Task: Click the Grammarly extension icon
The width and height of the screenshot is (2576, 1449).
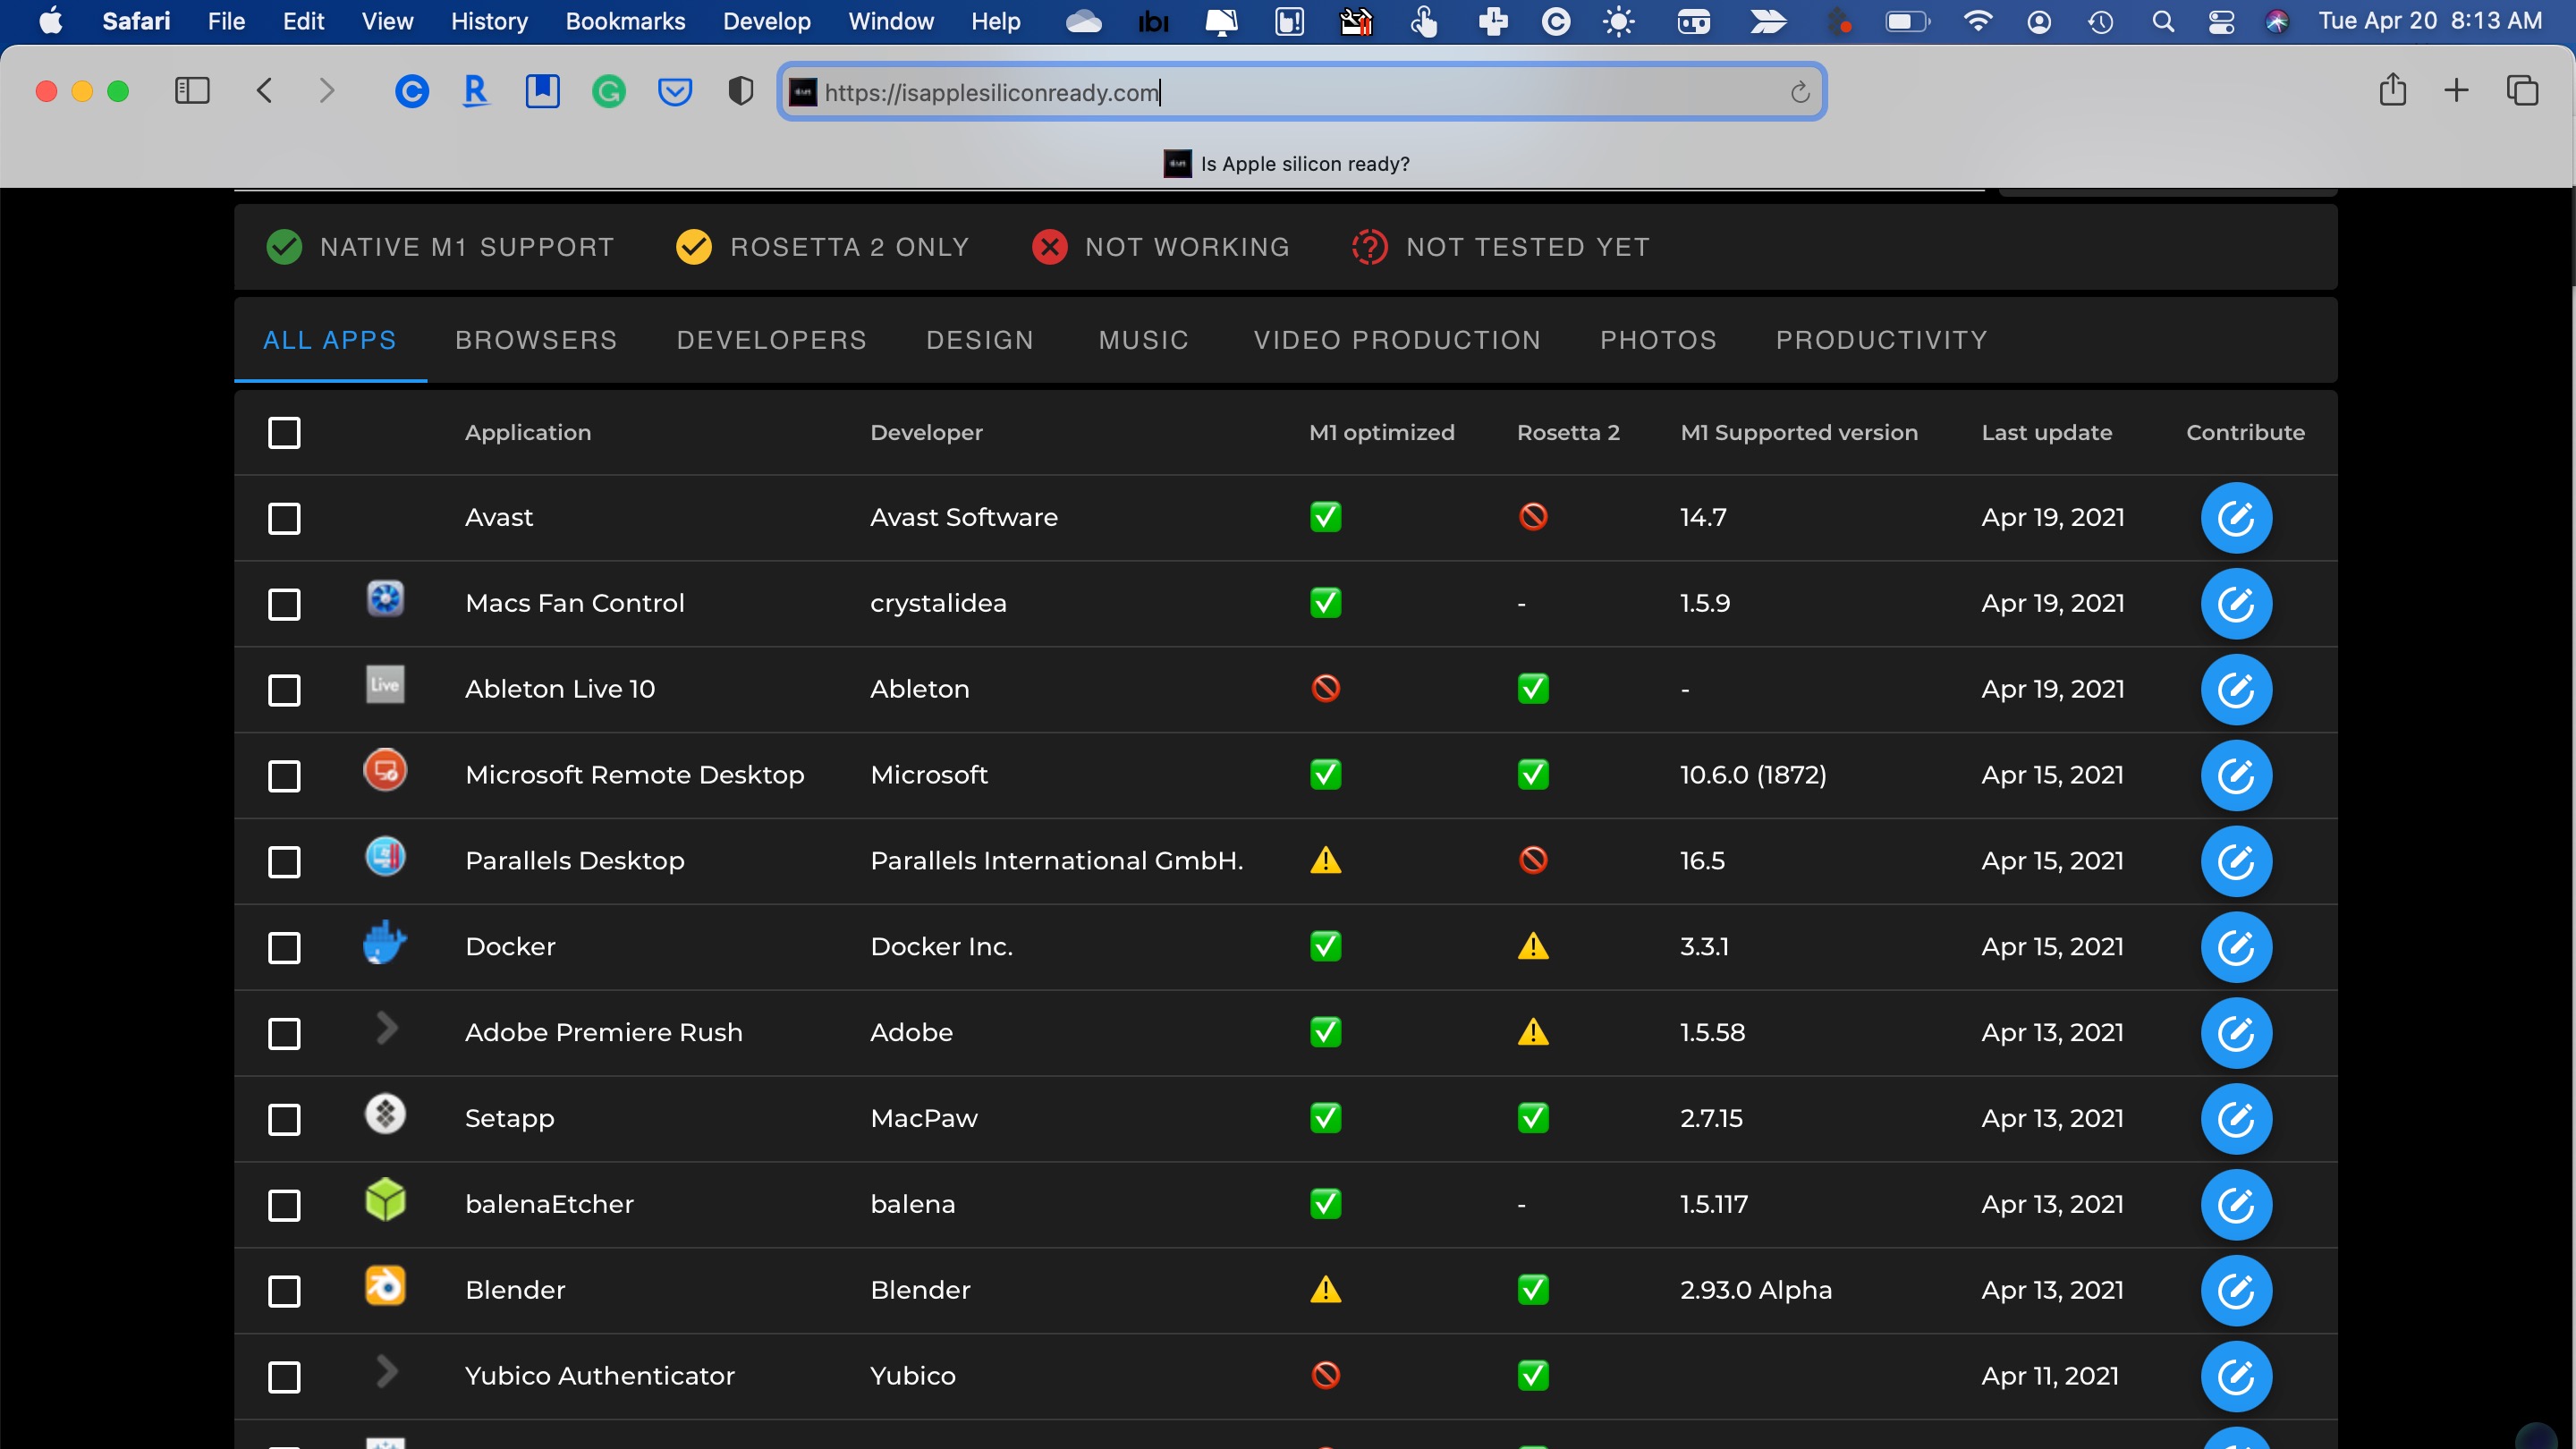Action: [608, 92]
